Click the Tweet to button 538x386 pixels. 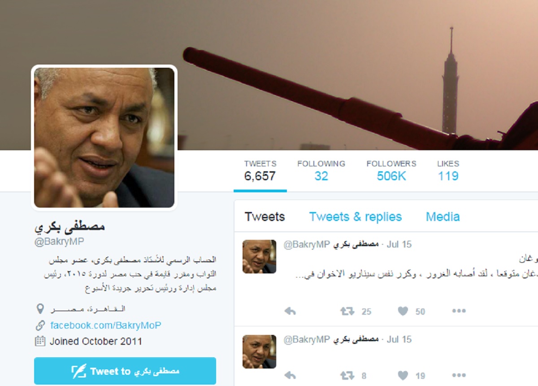coord(125,371)
